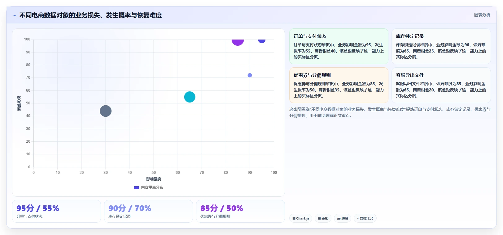Select the 数据卡片 tag chip
Screen dimensions: 503x235
(365, 218)
